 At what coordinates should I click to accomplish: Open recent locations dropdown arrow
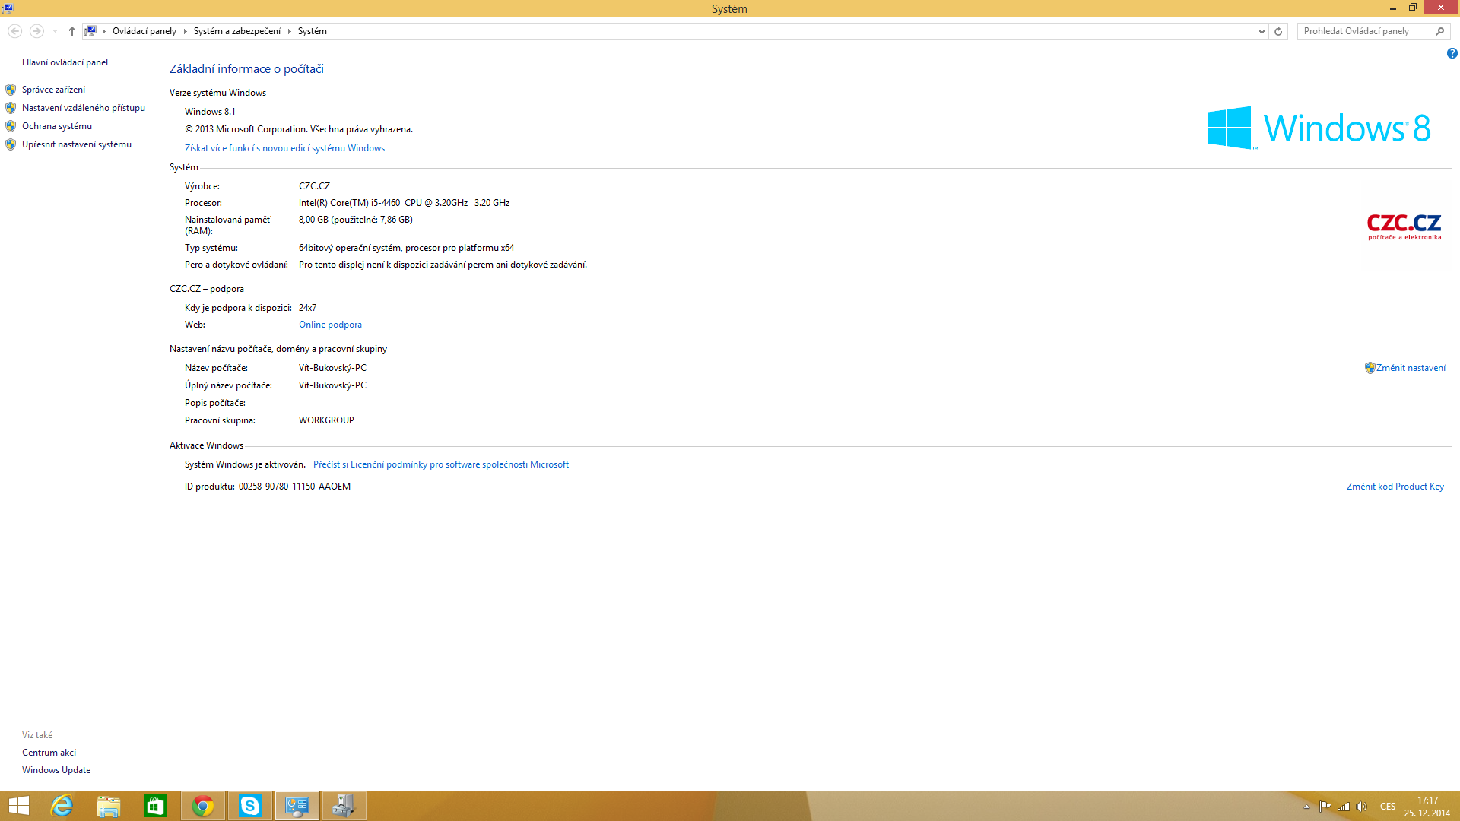pyautogui.click(x=55, y=31)
